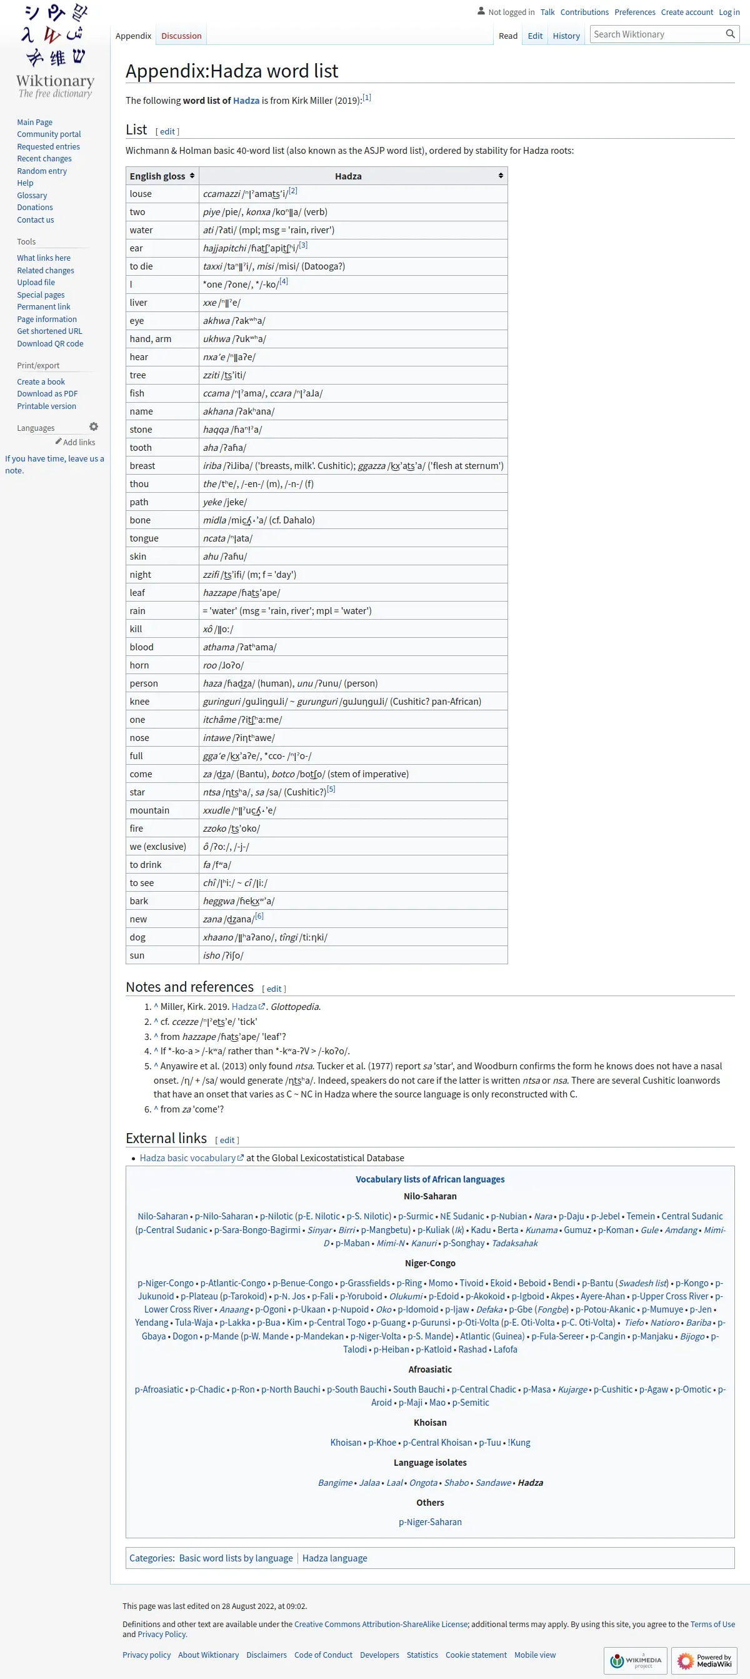This screenshot has width=750, height=1679.
Task: Click the Log in link
Action: point(729,13)
